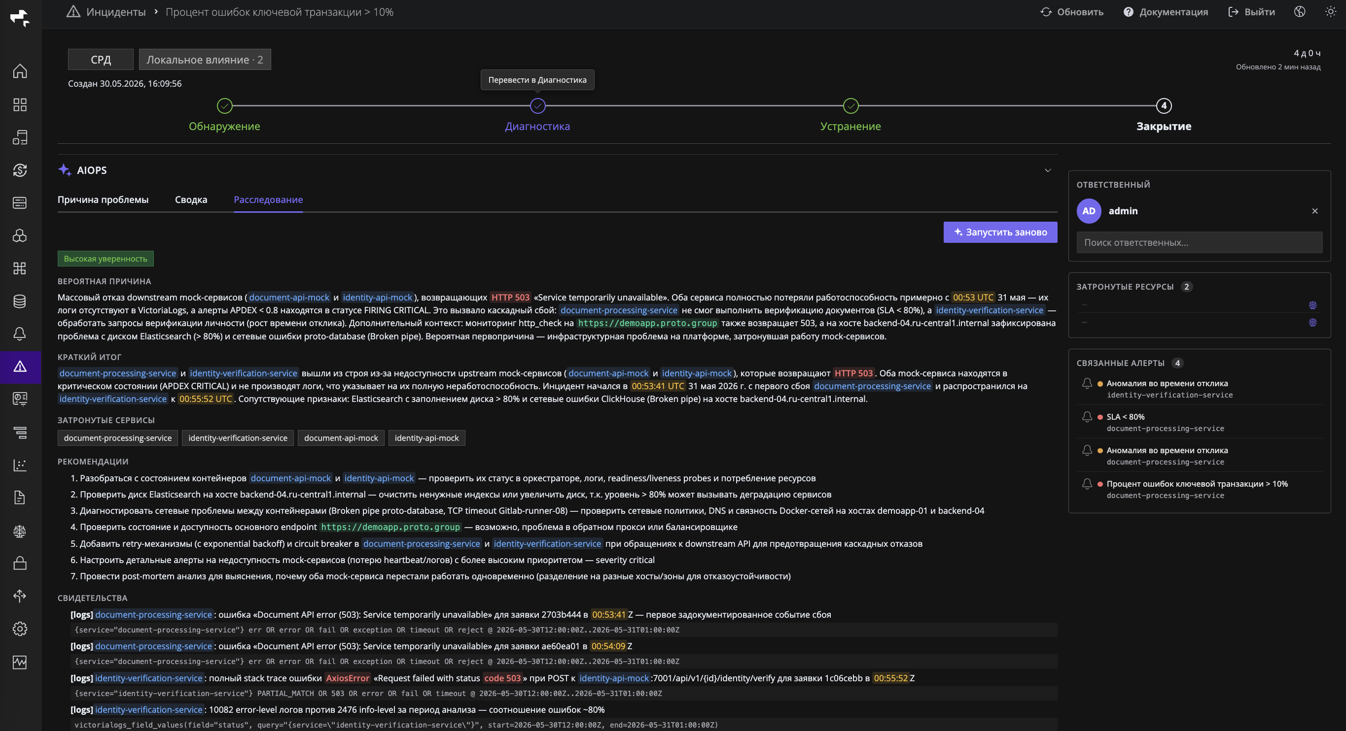
Task: Open the puzzle-grid integrations icon in sidebar
Action: pyautogui.click(x=20, y=268)
